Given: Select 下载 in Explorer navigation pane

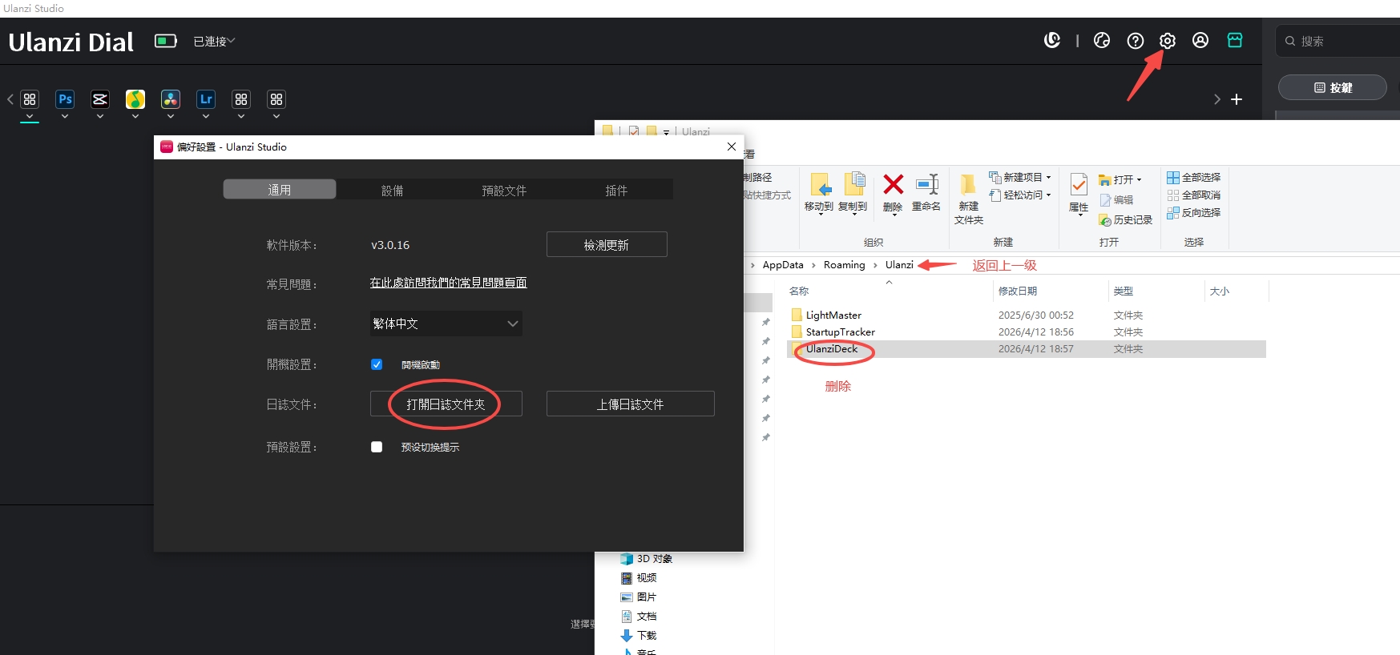Looking at the screenshot, I should 639,636.
